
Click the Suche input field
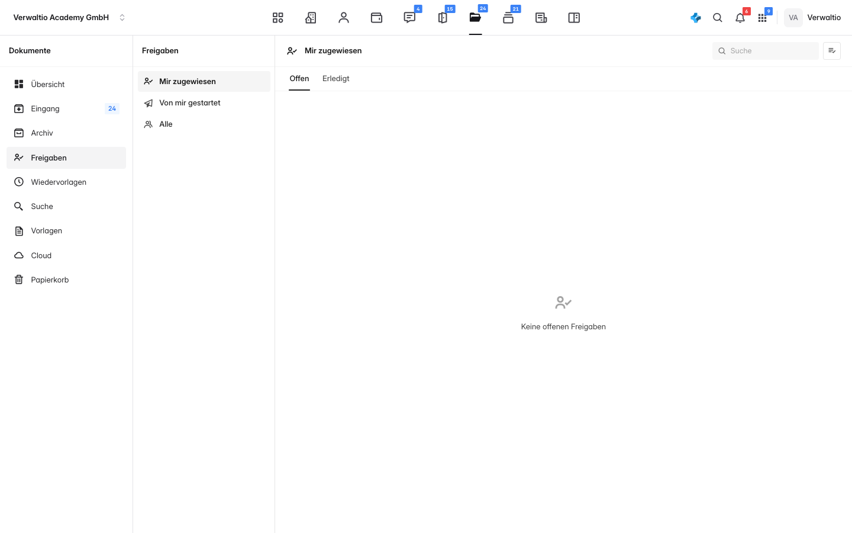click(766, 51)
